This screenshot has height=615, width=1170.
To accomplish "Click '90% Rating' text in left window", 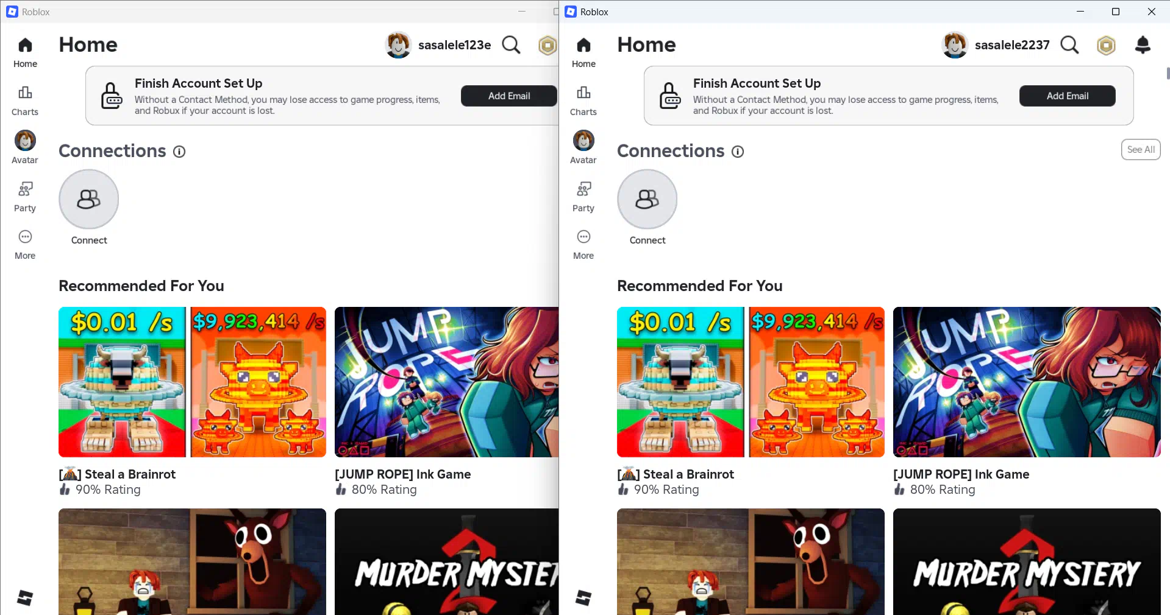I will click(x=108, y=490).
